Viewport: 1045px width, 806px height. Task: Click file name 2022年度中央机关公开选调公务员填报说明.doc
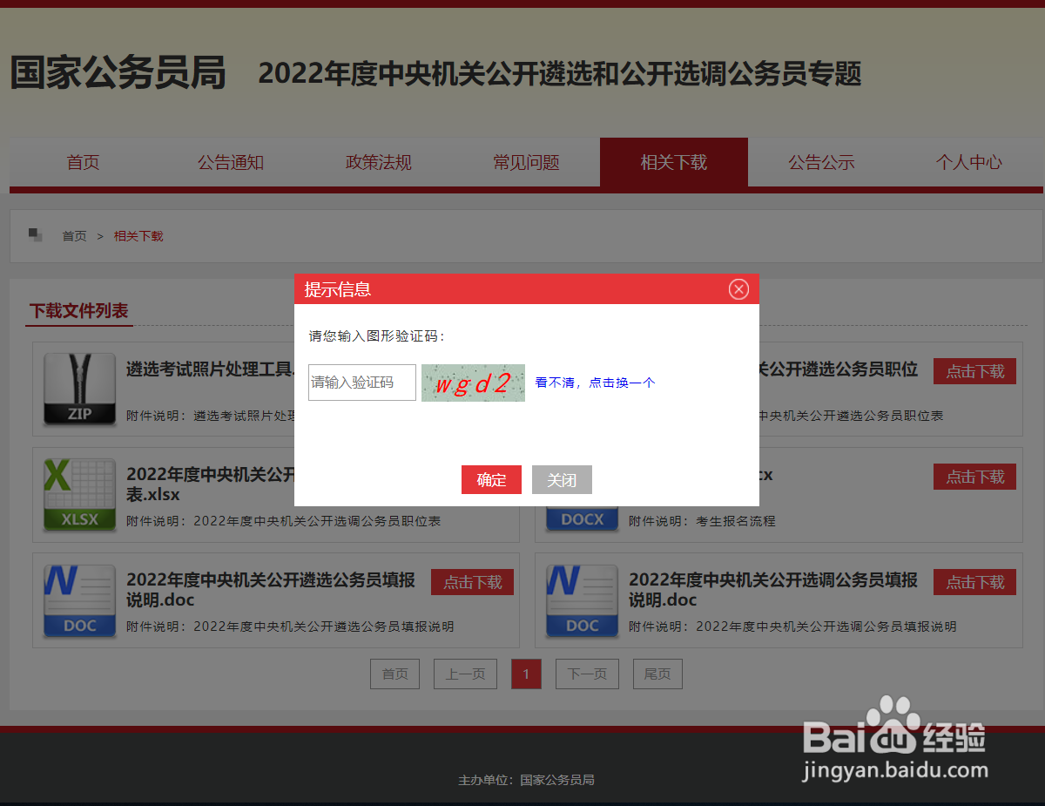click(773, 590)
